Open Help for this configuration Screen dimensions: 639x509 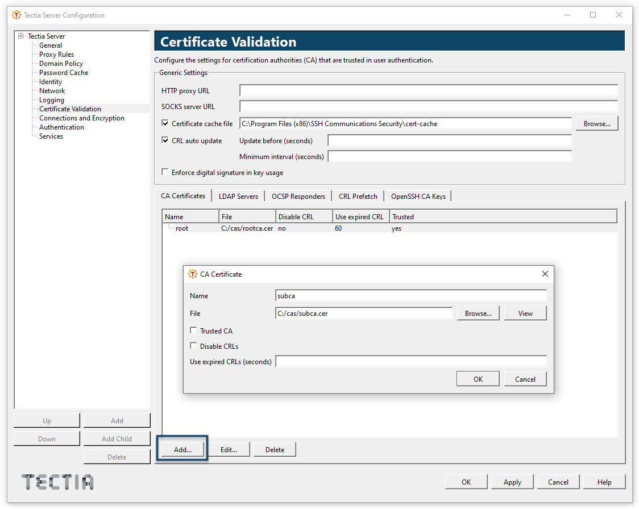coord(604,482)
